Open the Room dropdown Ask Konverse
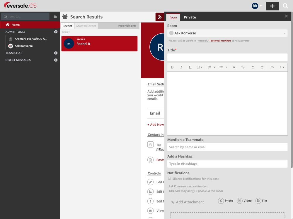Image resolution: width=293 pixels, height=219 pixels. point(227,33)
